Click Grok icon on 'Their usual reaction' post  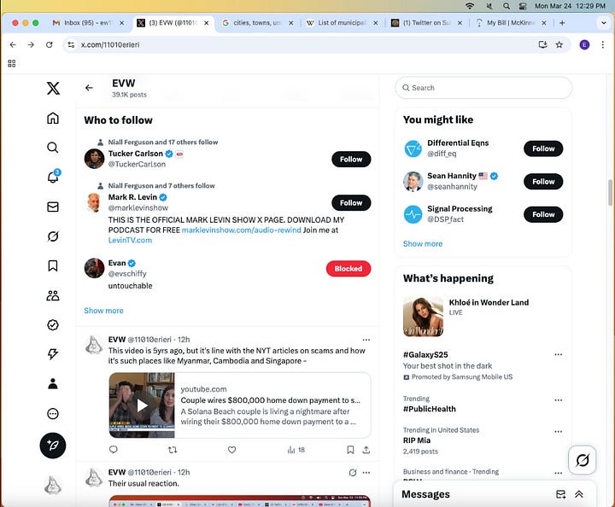coord(353,473)
